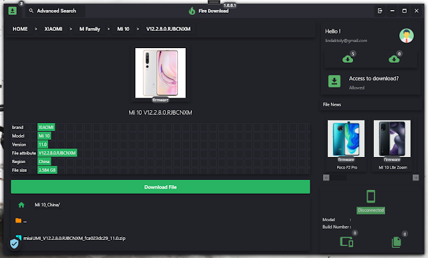
Task: Click the user avatar picture
Action: click(x=407, y=35)
